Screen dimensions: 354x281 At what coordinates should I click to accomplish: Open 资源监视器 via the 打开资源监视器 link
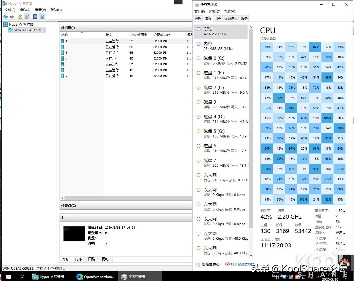[x=242, y=264]
